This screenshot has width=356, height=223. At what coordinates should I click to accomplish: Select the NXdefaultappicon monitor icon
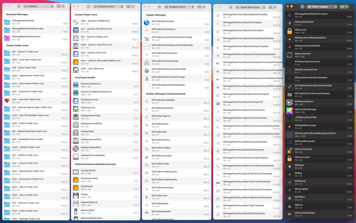(x=289, y=103)
